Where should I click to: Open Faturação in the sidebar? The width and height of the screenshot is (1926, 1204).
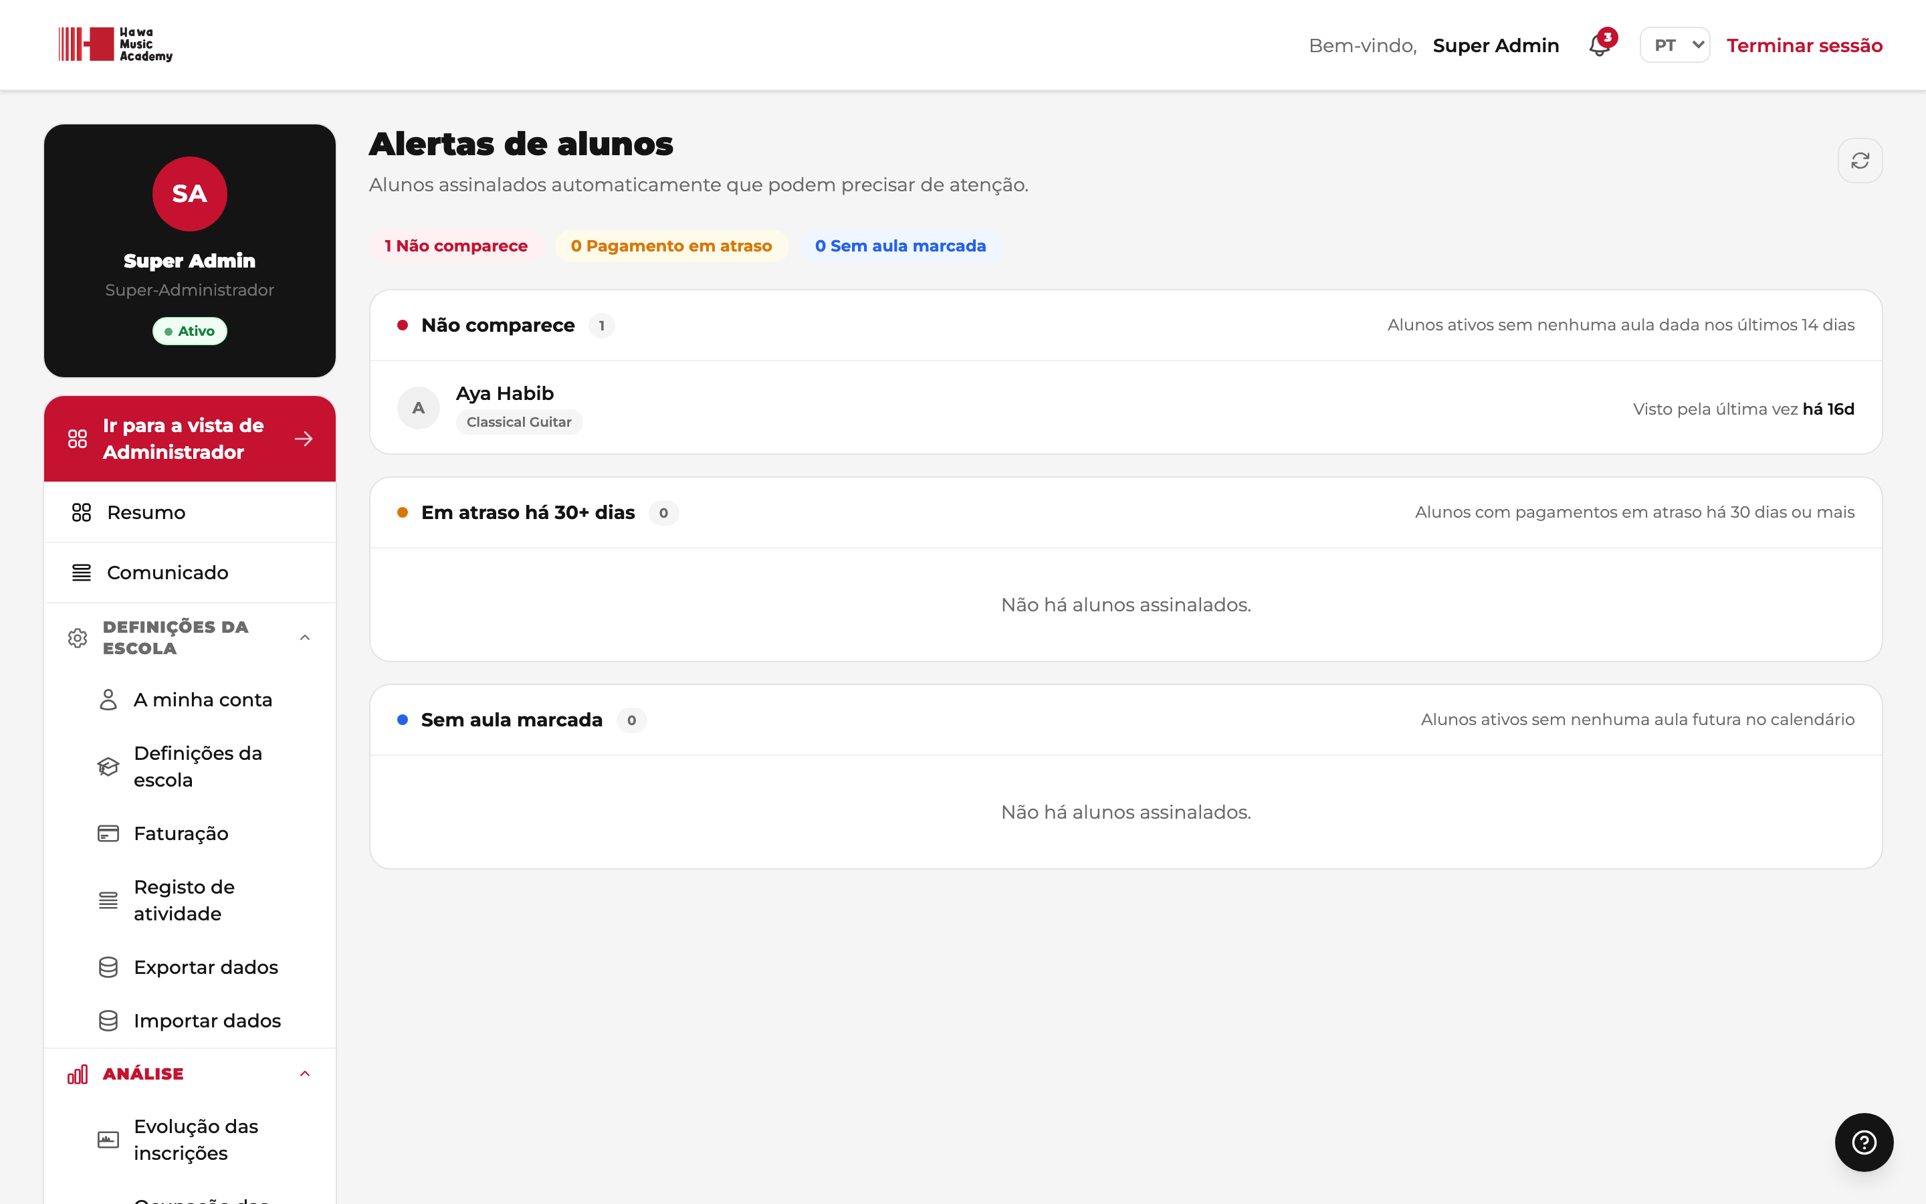pyautogui.click(x=189, y=833)
